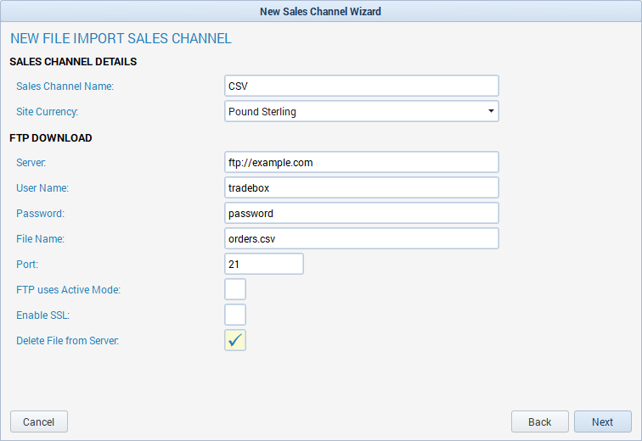The width and height of the screenshot is (642, 441).
Task: Open the Site Currency dropdown
Action: coord(361,111)
